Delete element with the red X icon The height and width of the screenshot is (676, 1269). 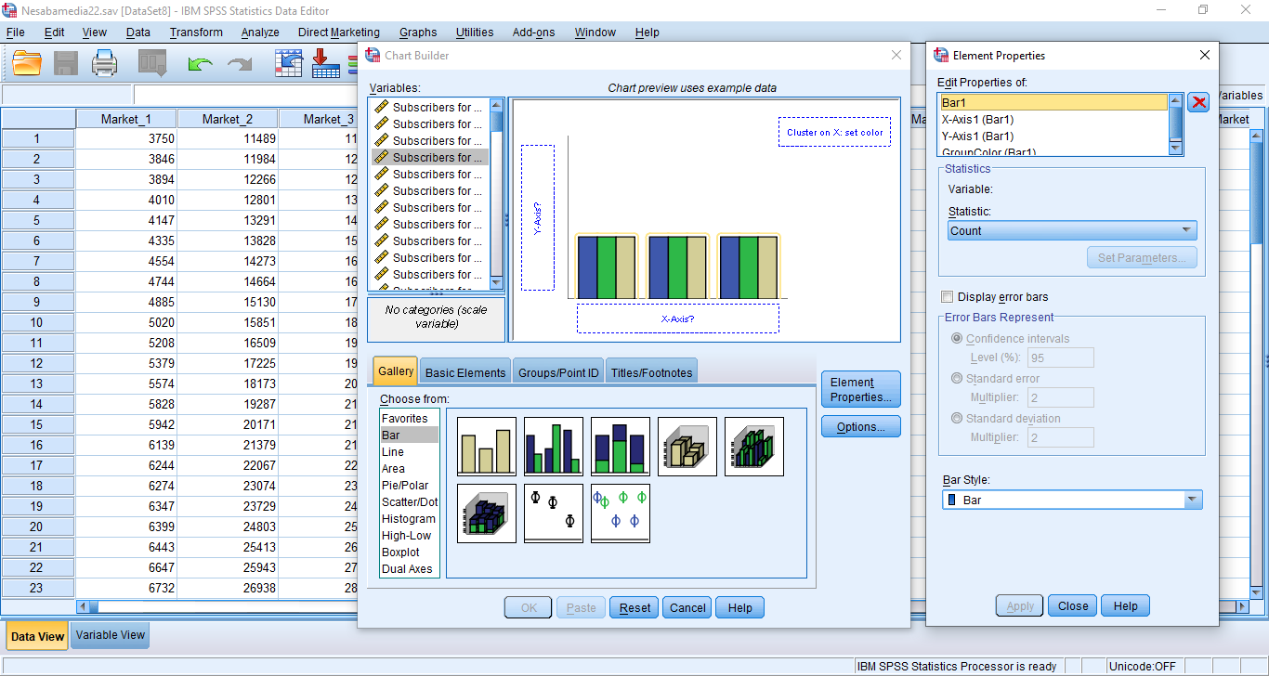[1198, 103]
